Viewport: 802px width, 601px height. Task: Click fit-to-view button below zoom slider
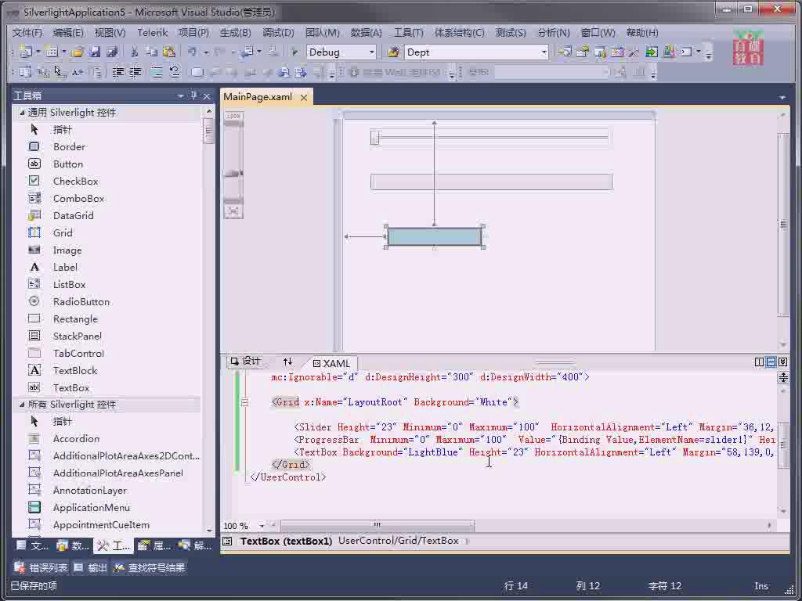click(x=233, y=211)
